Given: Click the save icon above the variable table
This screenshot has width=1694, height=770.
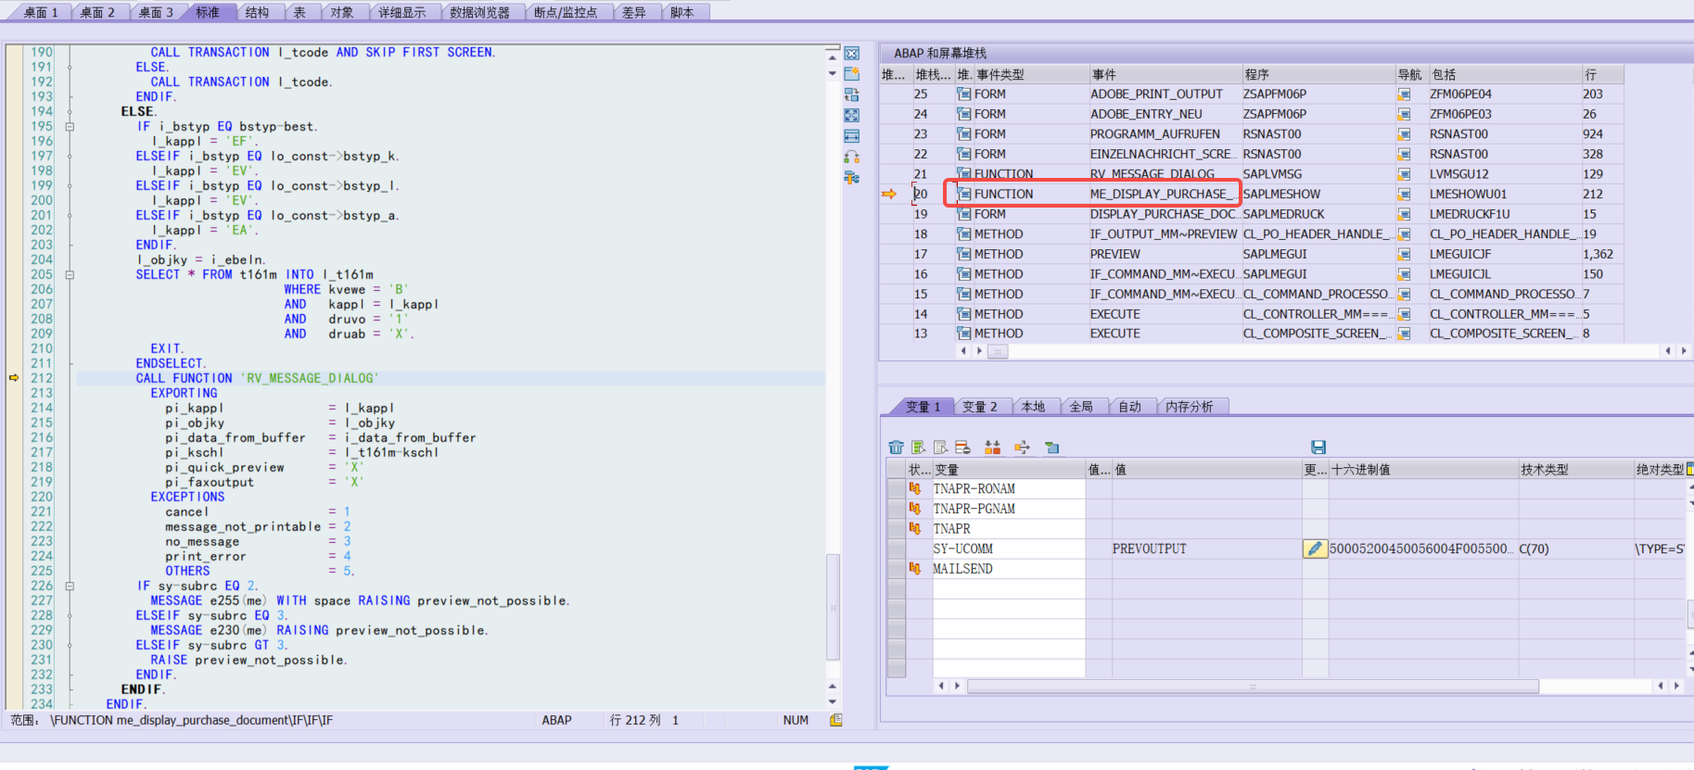Looking at the screenshot, I should click(x=1318, y=448).
